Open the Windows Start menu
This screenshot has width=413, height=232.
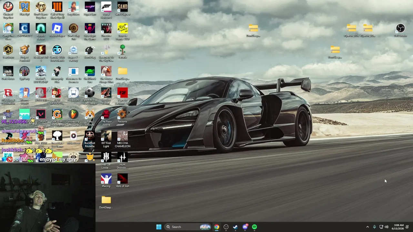159,227
